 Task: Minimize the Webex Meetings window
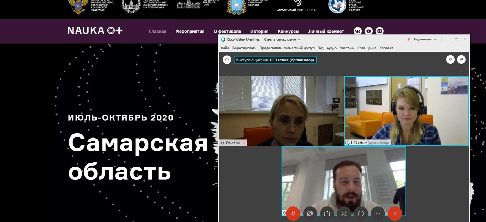pos(448,39)
